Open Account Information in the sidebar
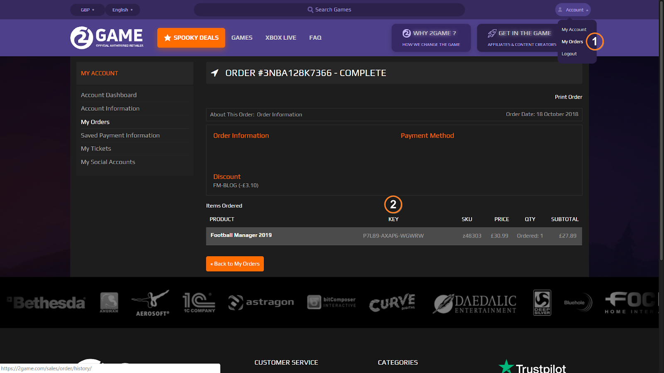 (110, 109)
